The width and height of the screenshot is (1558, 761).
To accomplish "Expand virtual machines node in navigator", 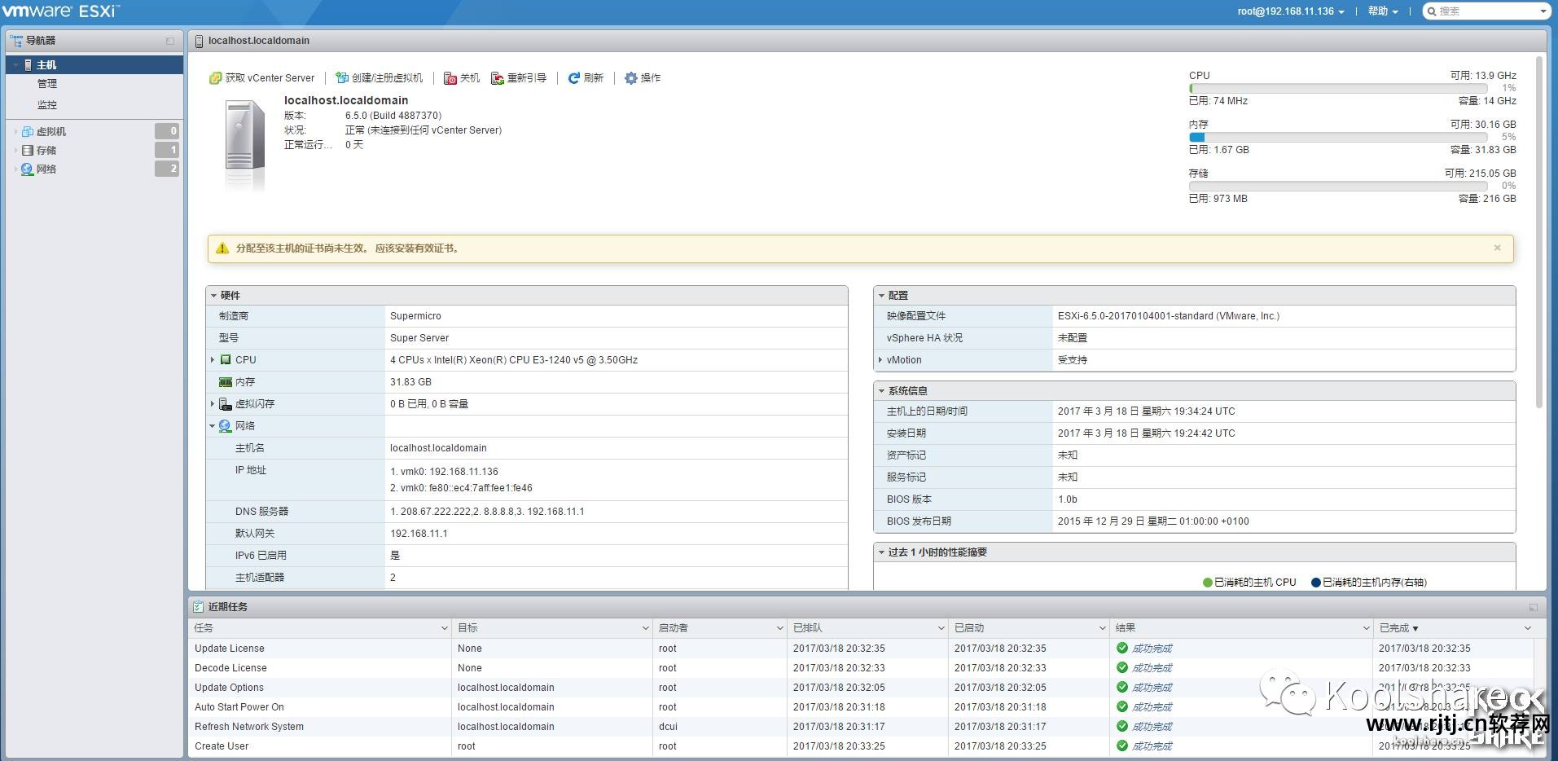I will coord(15,131).
